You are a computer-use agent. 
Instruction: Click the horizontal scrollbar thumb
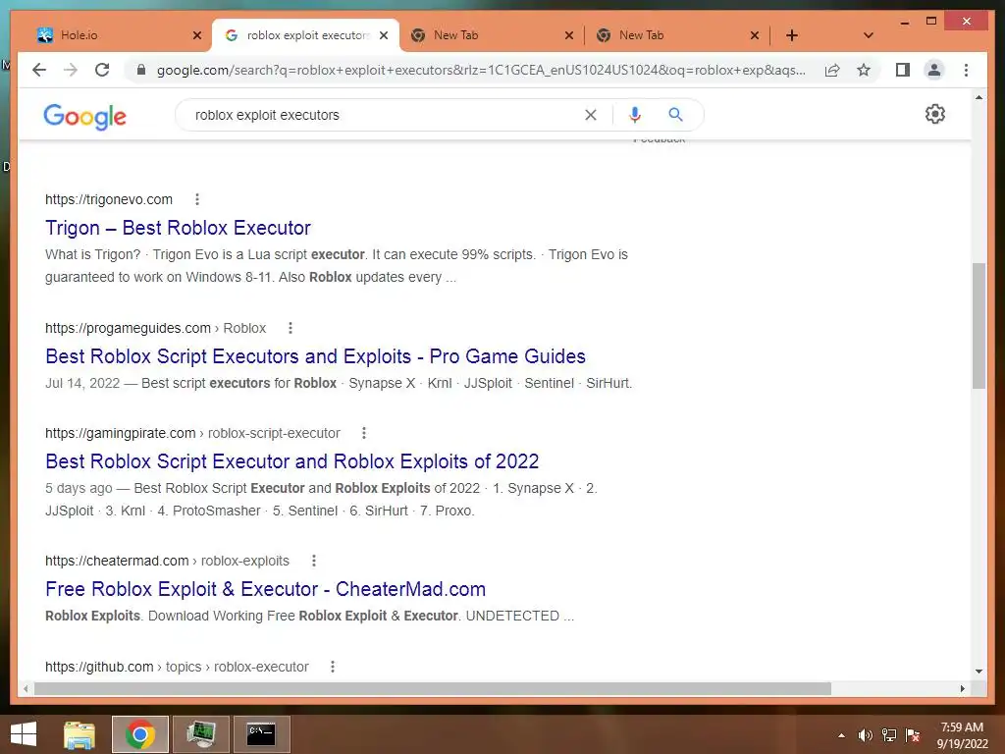(x=433, y=688)
